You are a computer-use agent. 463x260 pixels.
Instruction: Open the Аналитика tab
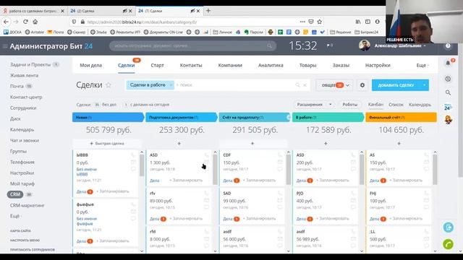[x=271, y=66]
